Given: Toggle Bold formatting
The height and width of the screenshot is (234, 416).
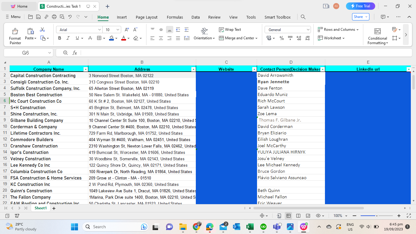Looking at the screenshot, I should point(60,38).
